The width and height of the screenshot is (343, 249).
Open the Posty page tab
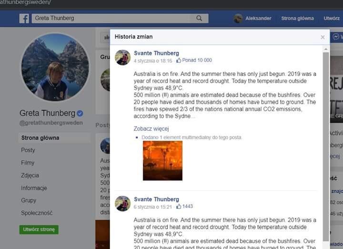pos(28,150)
